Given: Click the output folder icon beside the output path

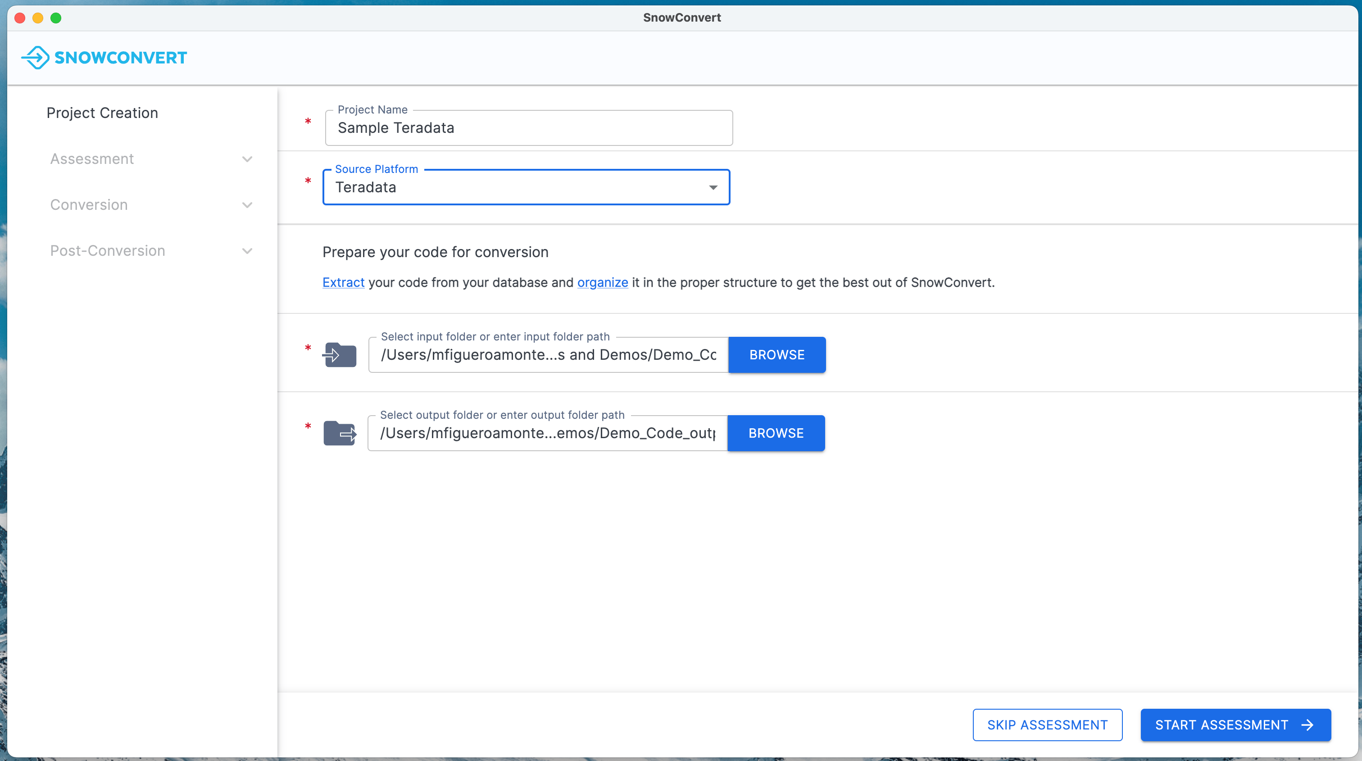Looking at the screenshot, I should (340, 433).
